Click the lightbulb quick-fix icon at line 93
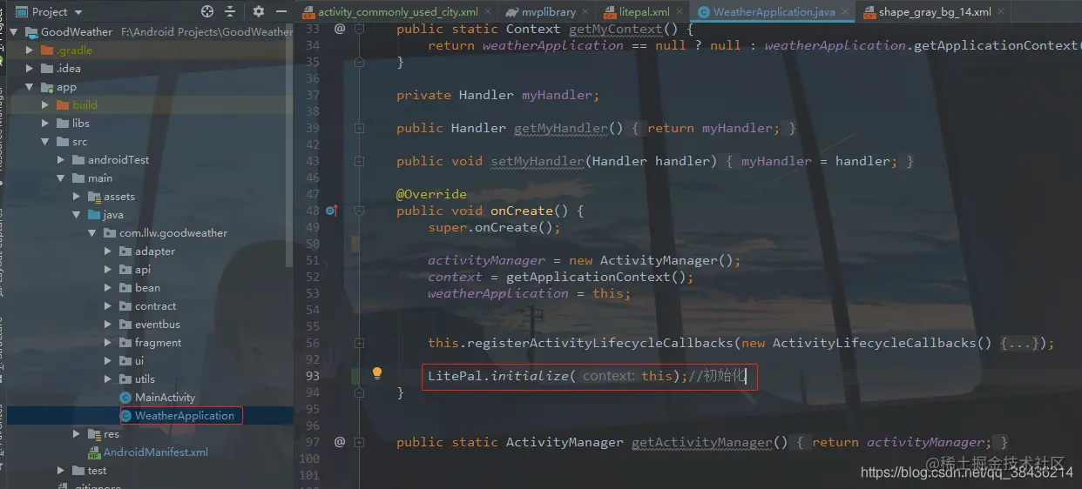1082x489 pixels. [x=377, y=374]
